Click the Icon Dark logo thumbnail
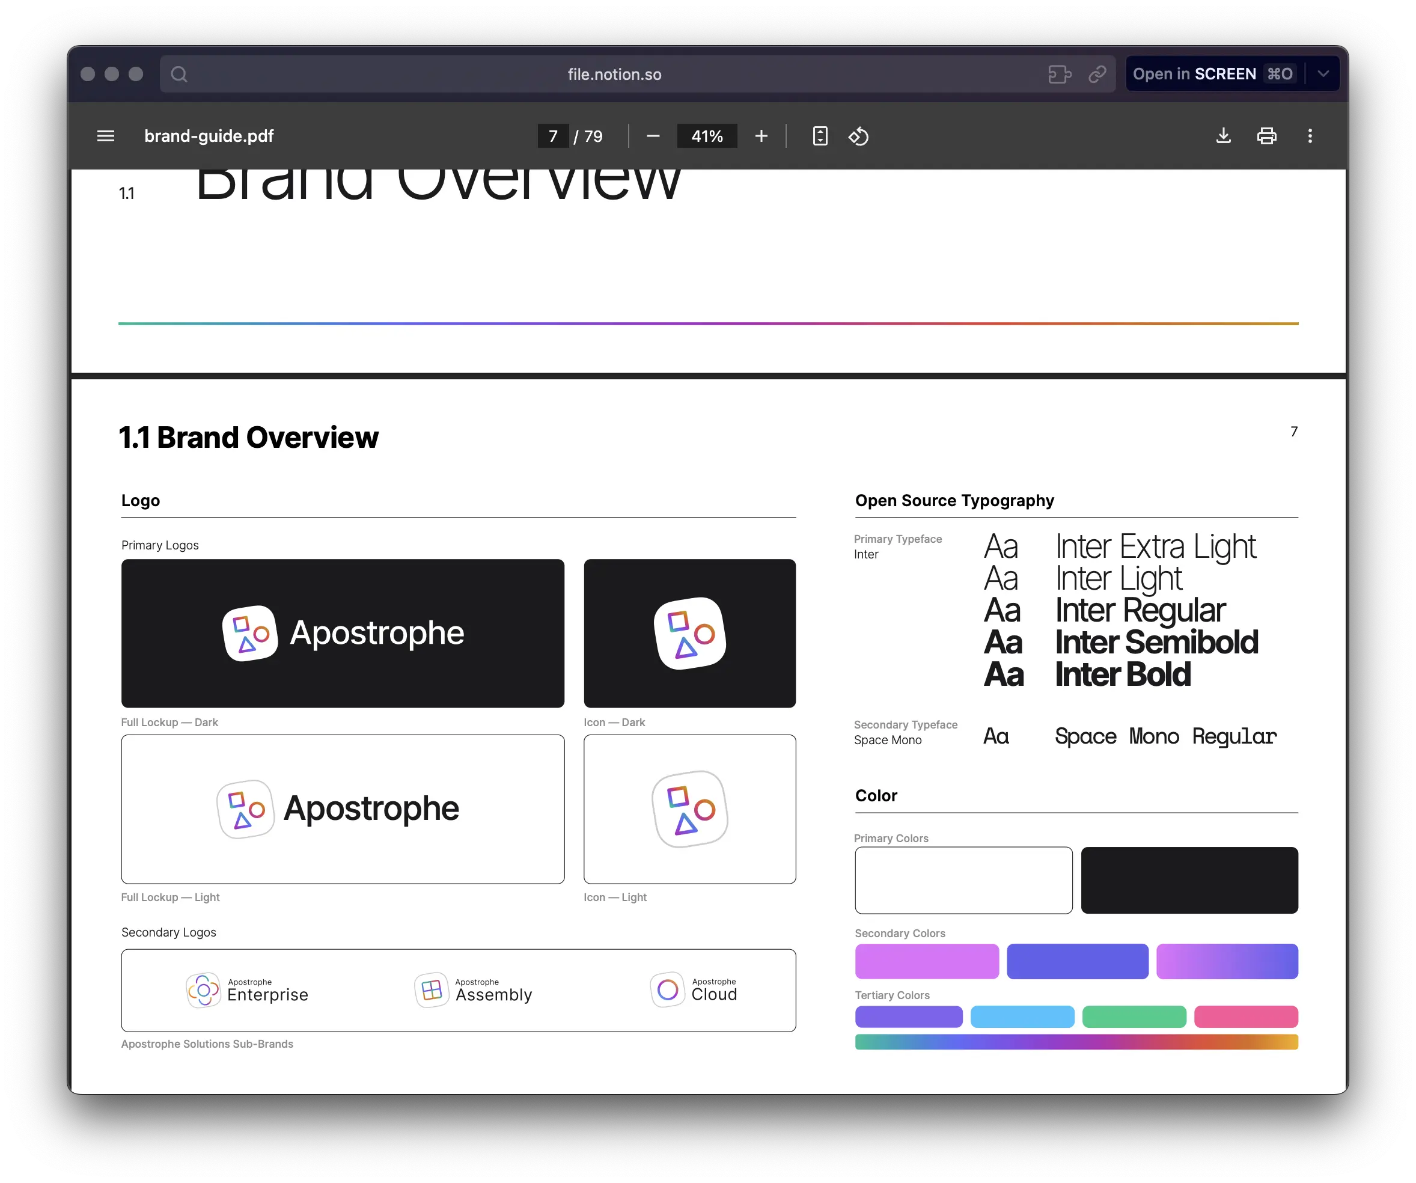This screenshot has width=1416, height=1183. [690, 634]
